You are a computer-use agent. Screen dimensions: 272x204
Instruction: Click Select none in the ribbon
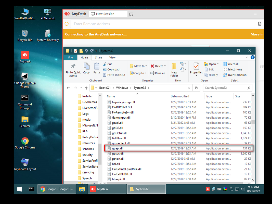click(232, 69)
